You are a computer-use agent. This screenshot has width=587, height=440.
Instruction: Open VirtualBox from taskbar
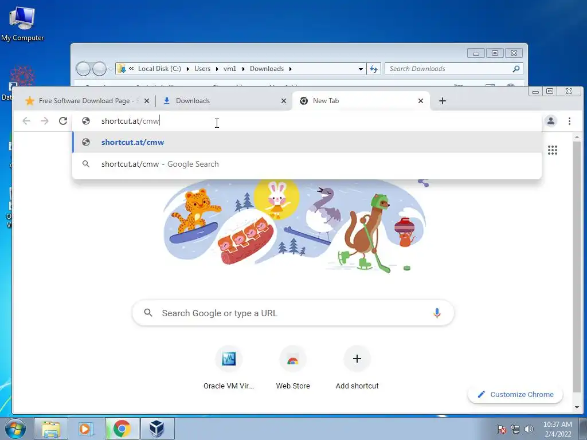[157, 429]
